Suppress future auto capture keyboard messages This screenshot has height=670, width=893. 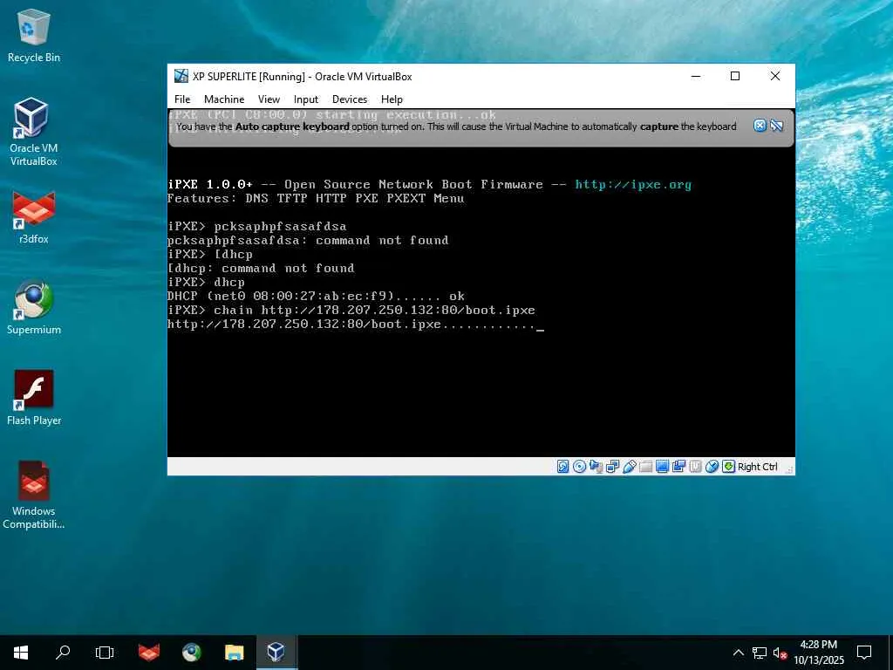776,126
